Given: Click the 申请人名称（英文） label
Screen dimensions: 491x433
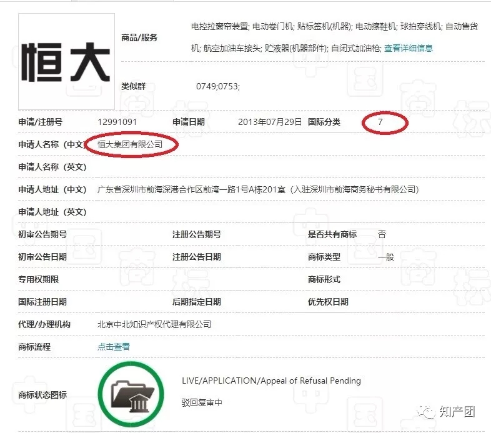Looking at the screenshot, I should point(52,167).
